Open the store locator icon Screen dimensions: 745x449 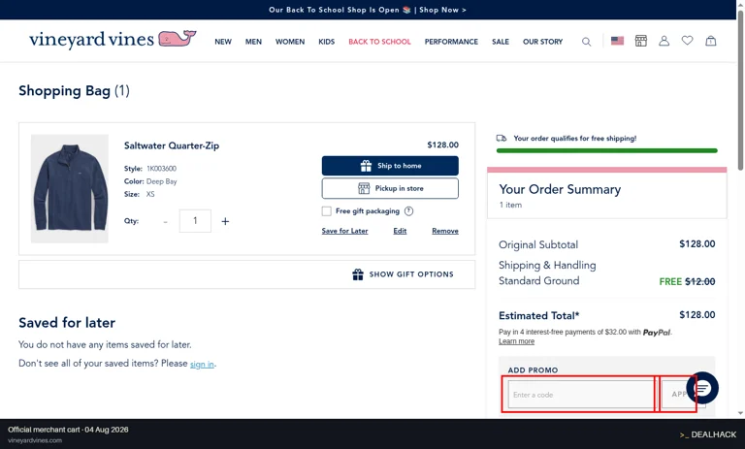point(641,41)
